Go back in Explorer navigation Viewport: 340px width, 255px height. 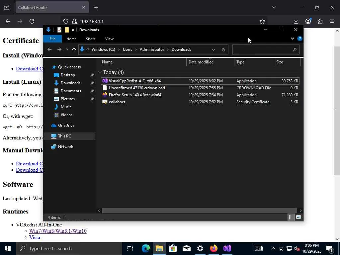[x=49, y=49]
